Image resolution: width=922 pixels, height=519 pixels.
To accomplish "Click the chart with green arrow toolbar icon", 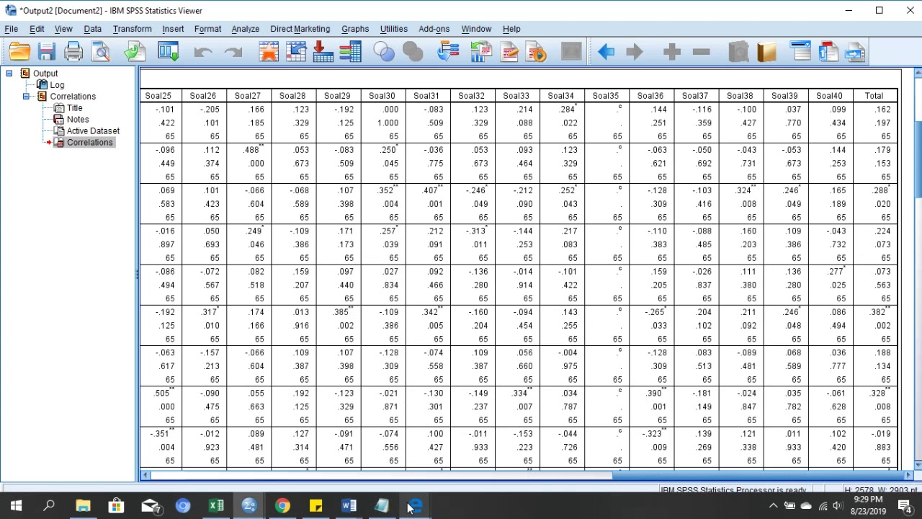I will [480, 51].
